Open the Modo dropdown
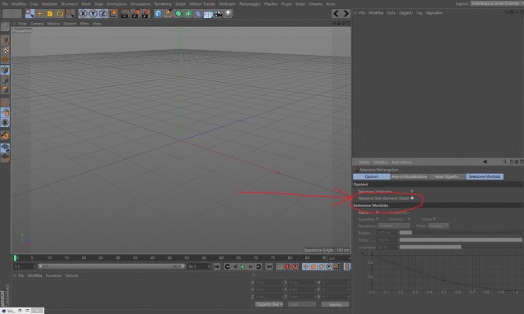The width and height of the screenshot is (524, 314). click(438, 226)
